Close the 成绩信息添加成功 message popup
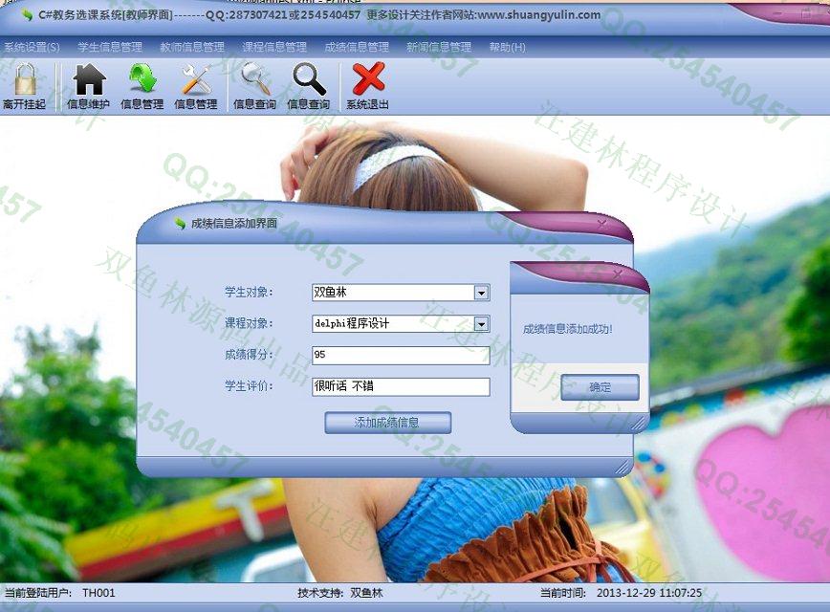 (618, 276)
